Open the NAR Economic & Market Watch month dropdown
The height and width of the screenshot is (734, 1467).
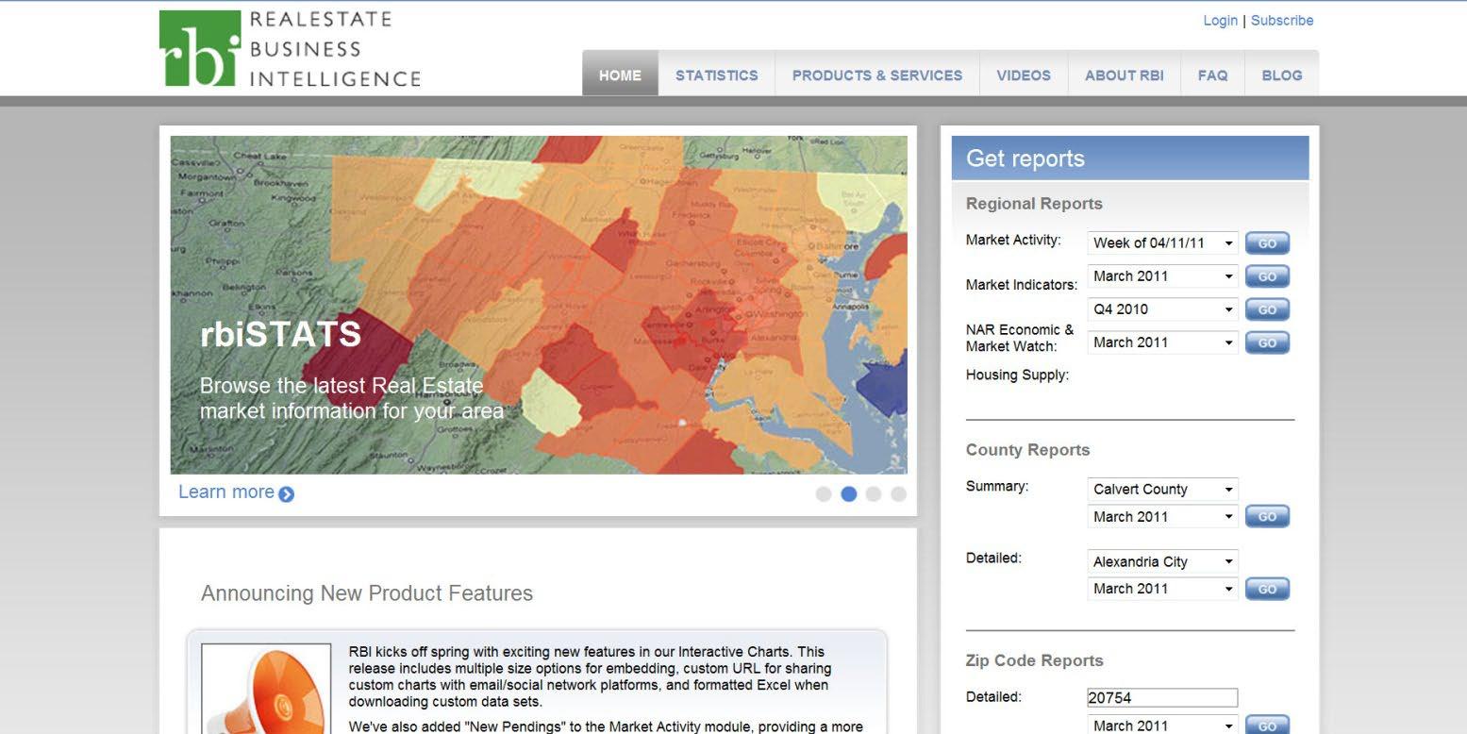[x=1162, y=342]
